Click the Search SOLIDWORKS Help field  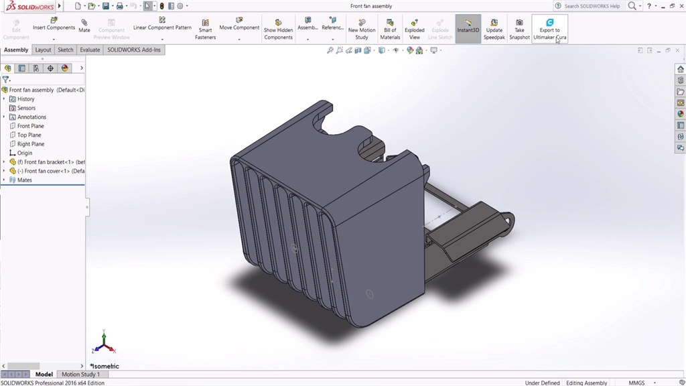[x=592, y=6]
